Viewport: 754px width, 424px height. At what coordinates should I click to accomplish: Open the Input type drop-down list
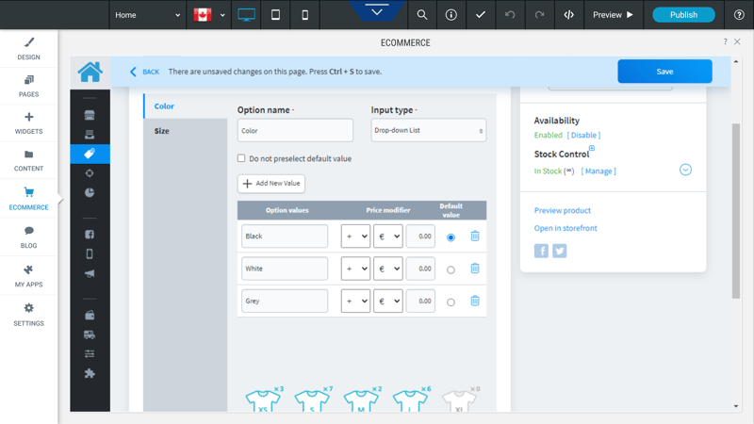click(x=428, y=131)
